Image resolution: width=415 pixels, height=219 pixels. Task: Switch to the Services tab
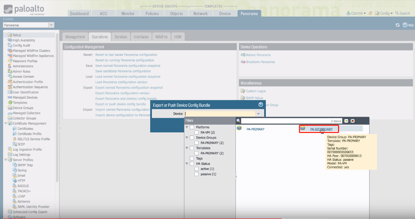[121, 37]
